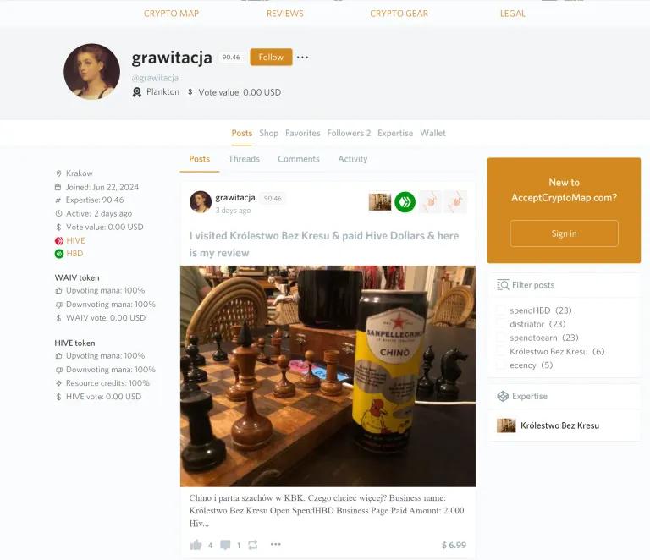Click the red HIVE logo icon in the sidebar
Viewport: 650px width, 560px height.
pos(59,240)
